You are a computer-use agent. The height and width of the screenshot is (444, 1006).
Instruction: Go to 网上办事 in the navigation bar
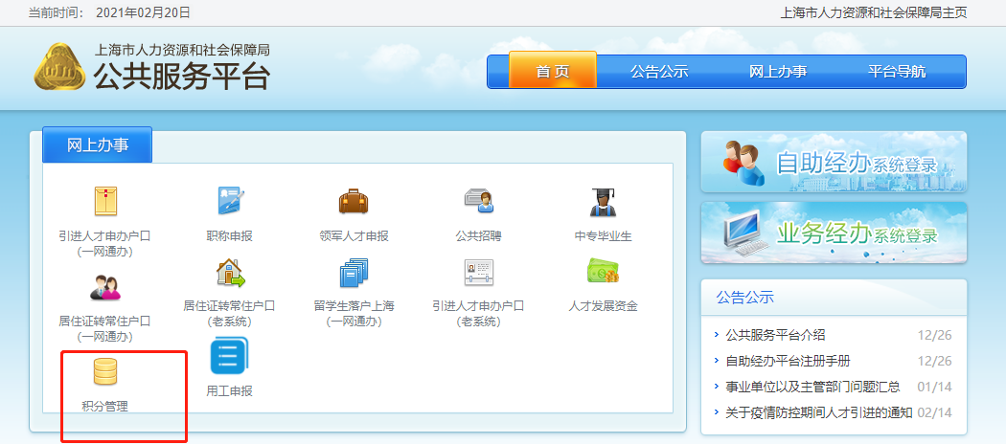[778, 72]
